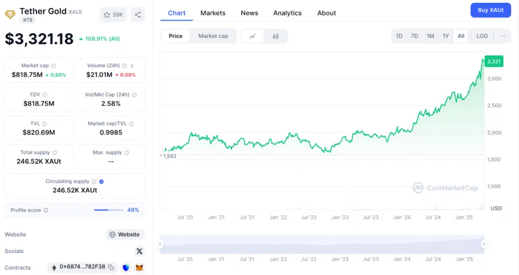Viewport: 519px width, 275px height.
Task: Show Total supply info icon
Action: [x=55, y=152]
